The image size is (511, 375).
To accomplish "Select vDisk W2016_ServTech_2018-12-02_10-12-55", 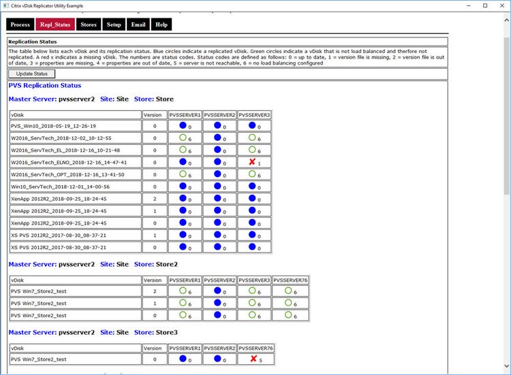I will [76, 138].
